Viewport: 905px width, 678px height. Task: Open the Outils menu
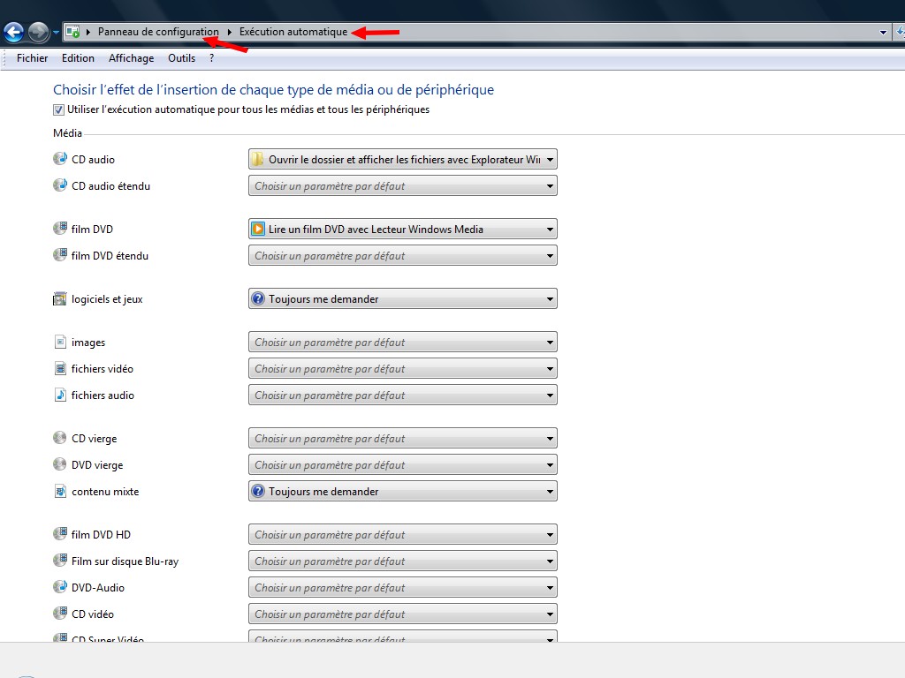[181, 58]
